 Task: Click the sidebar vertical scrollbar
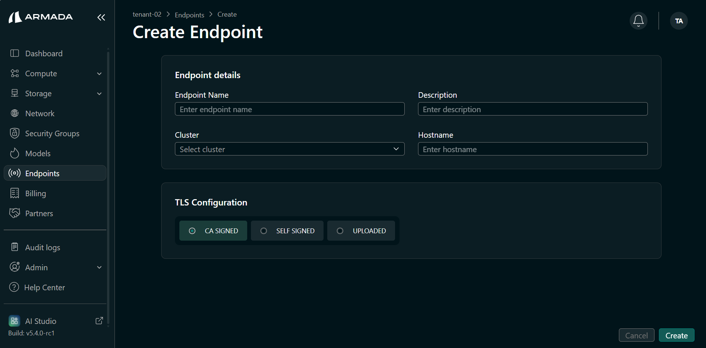tap(108, 187)
